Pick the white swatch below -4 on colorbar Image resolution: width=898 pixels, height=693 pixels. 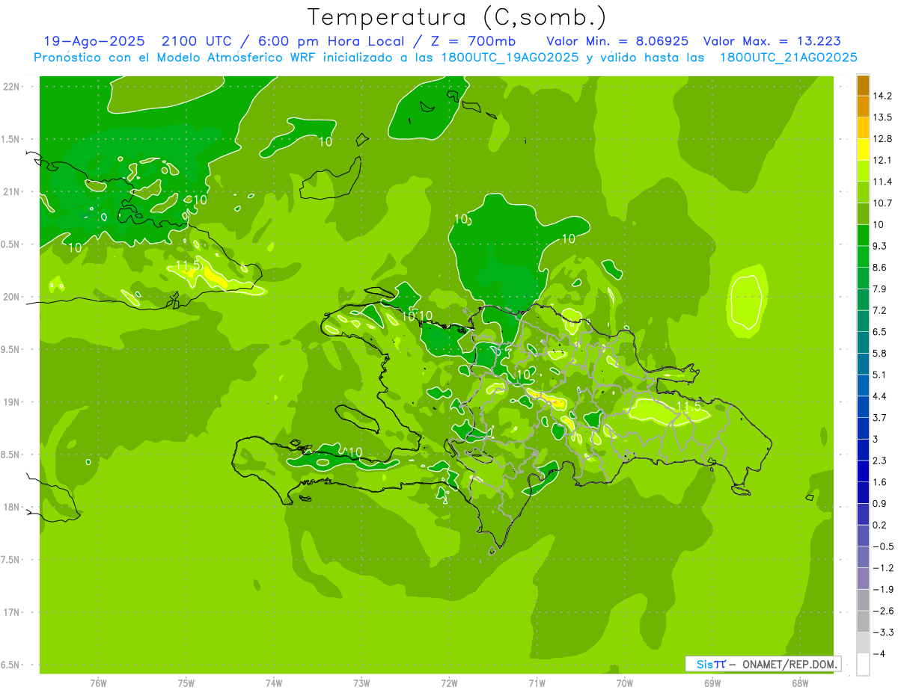coord(863,665)
